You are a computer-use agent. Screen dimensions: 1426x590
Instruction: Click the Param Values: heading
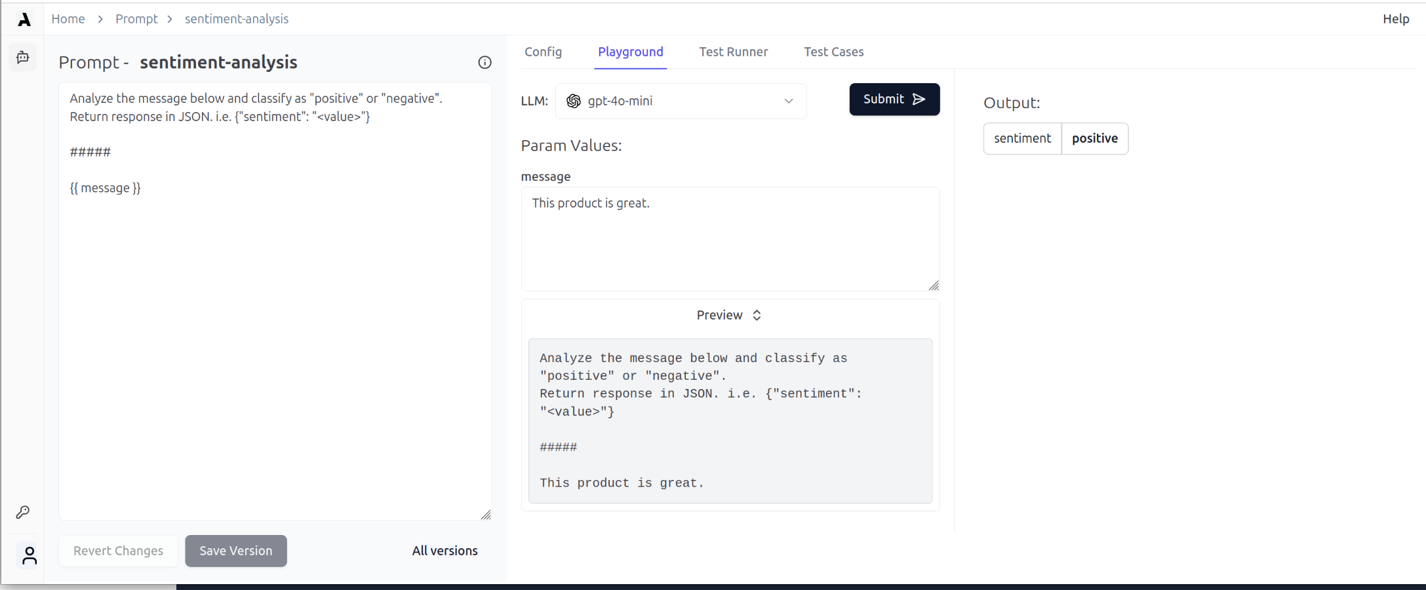coord(571,145)
